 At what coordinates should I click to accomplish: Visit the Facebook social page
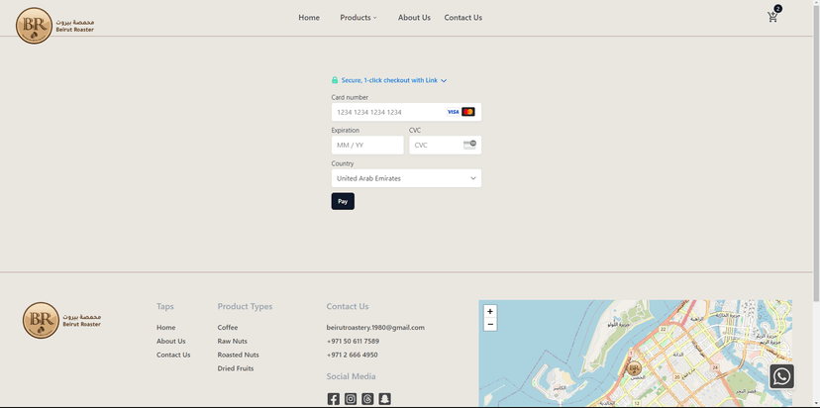(334, 399)
